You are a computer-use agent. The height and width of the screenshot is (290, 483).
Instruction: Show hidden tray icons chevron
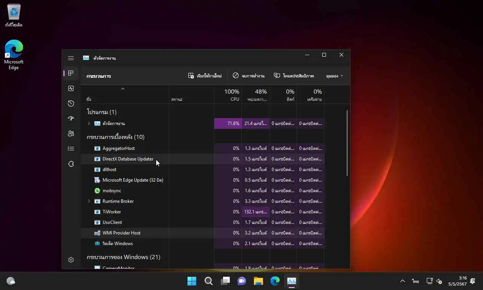tap(402, 281)
